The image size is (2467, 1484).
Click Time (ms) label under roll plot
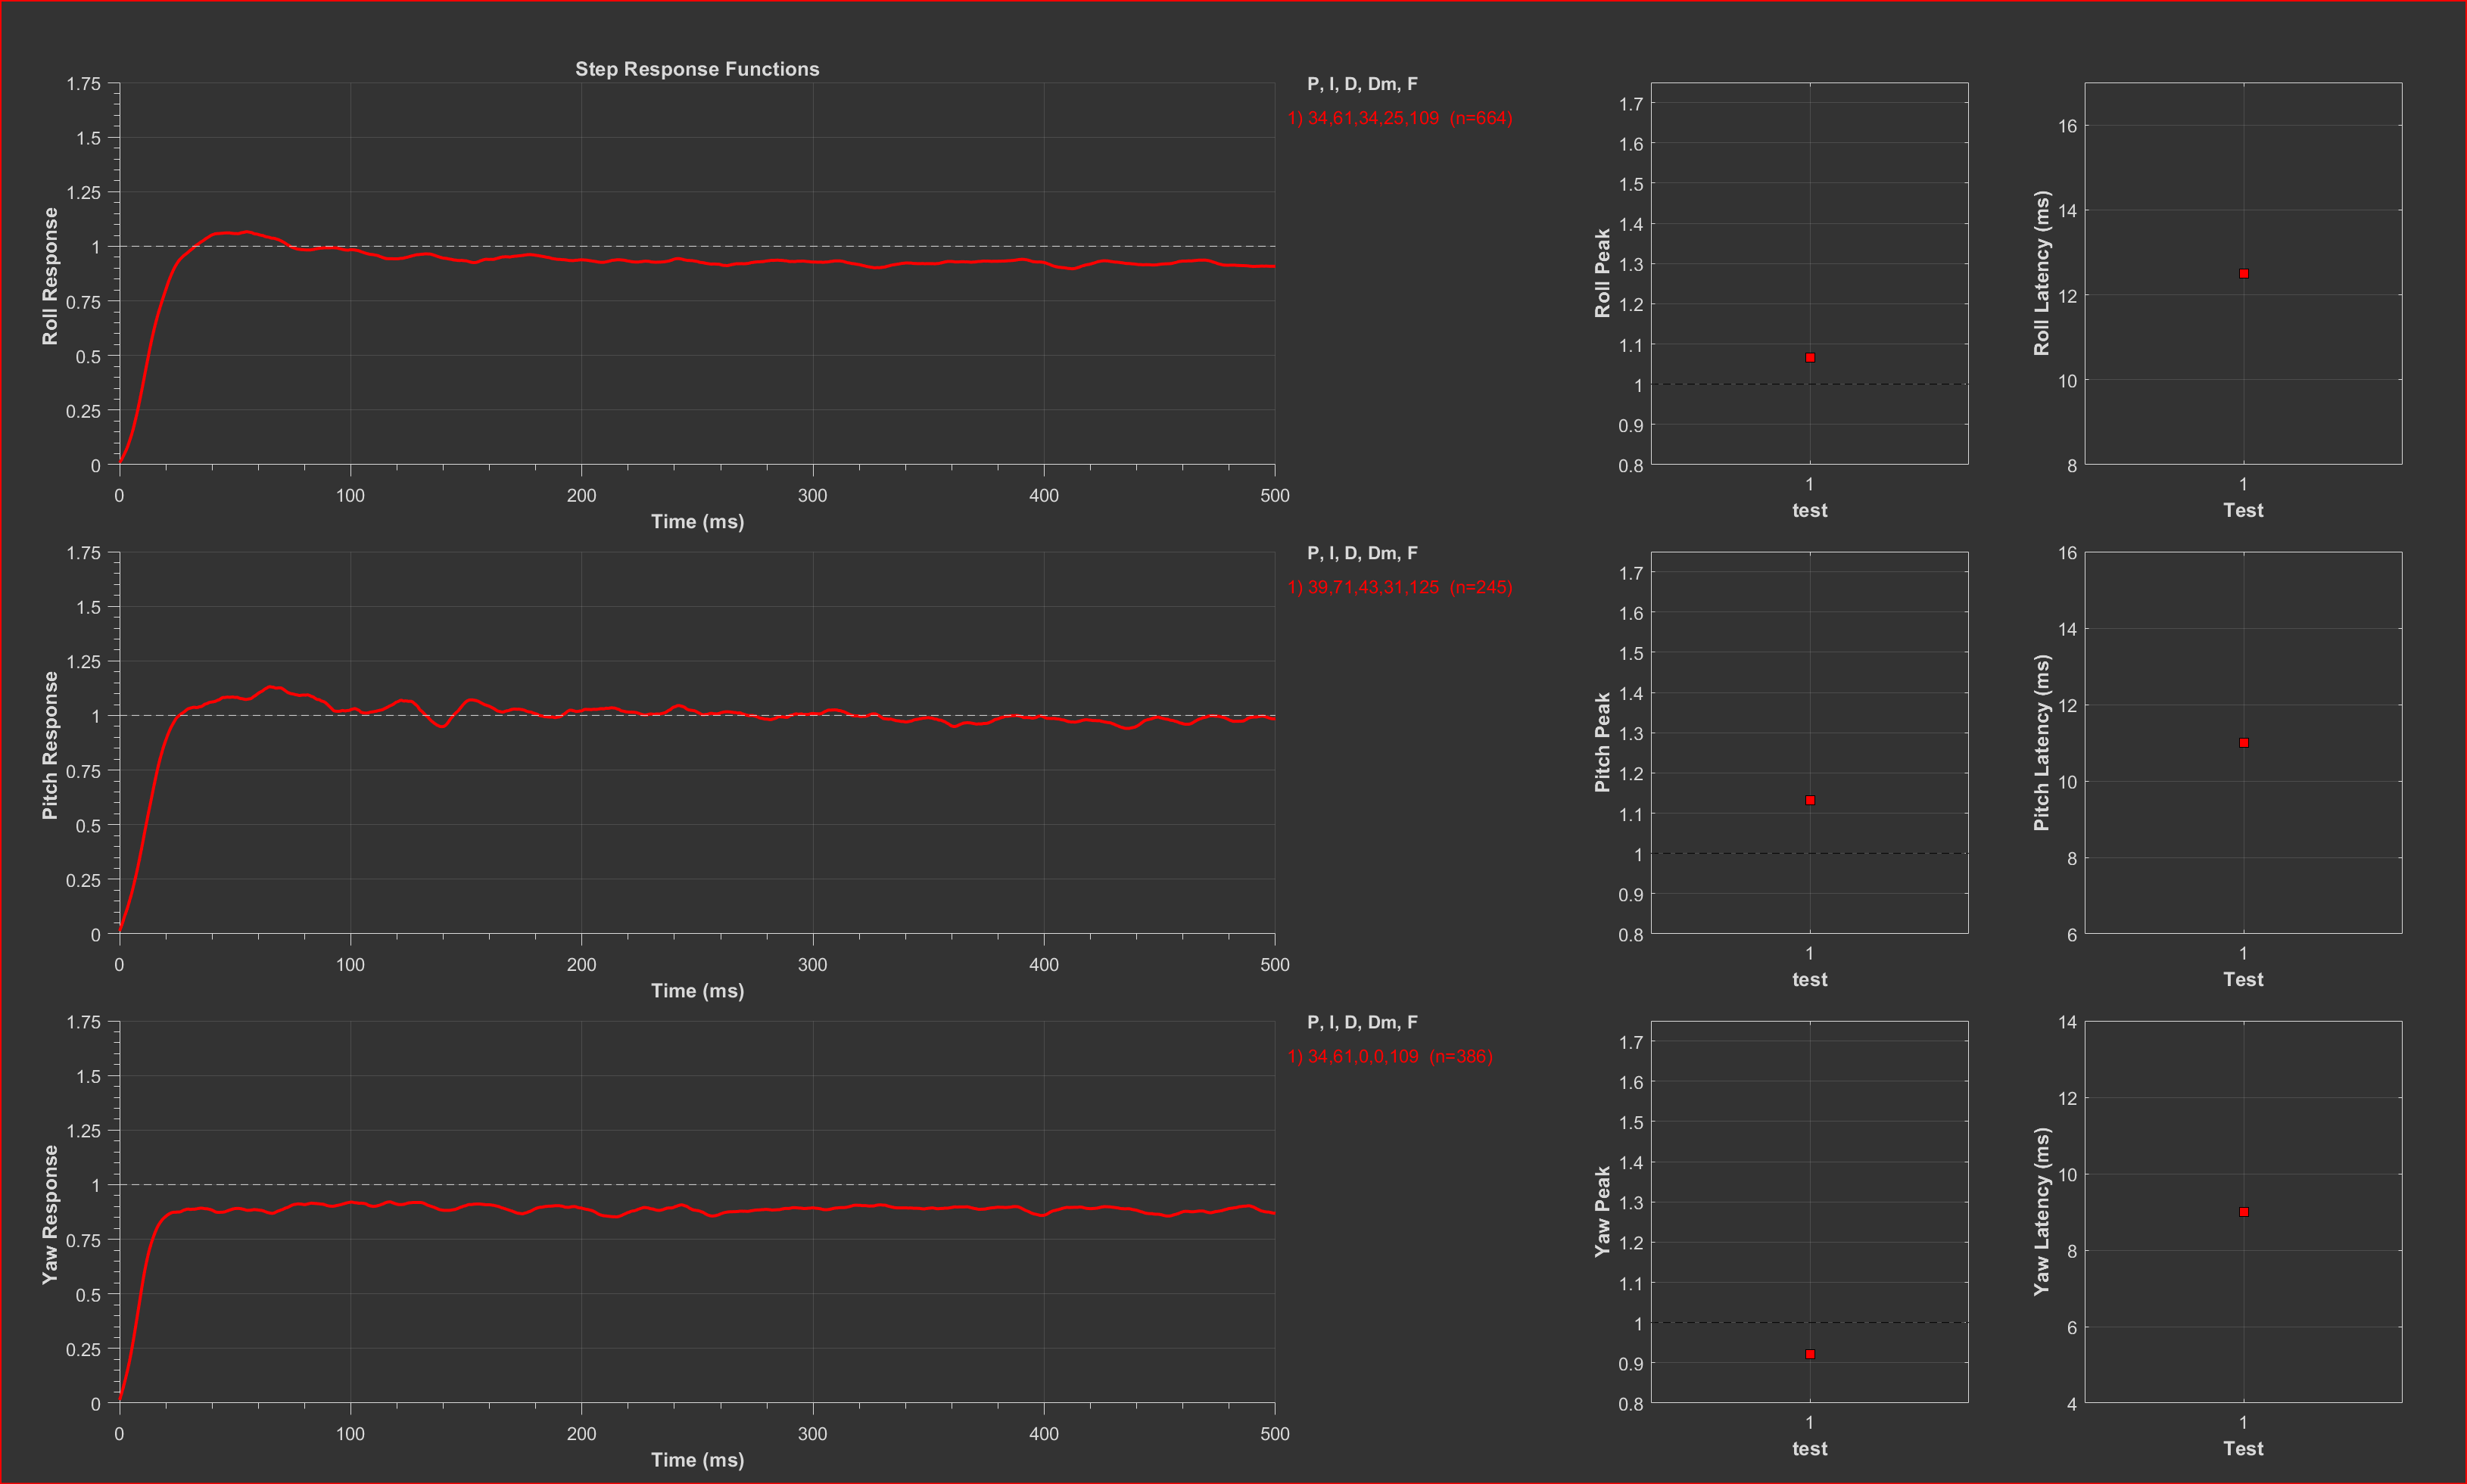click(x=697, y=521)
